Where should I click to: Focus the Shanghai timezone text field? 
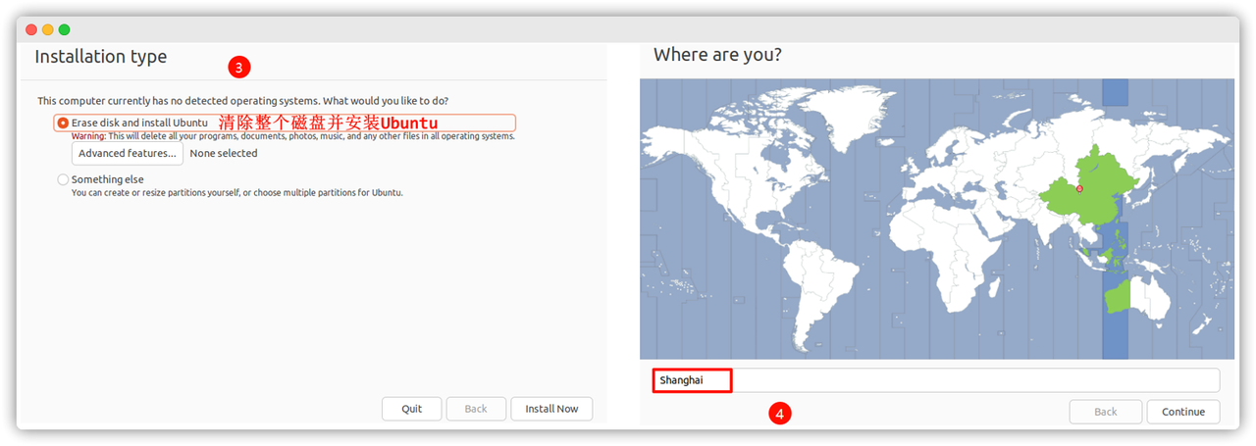tap(935, 380)
